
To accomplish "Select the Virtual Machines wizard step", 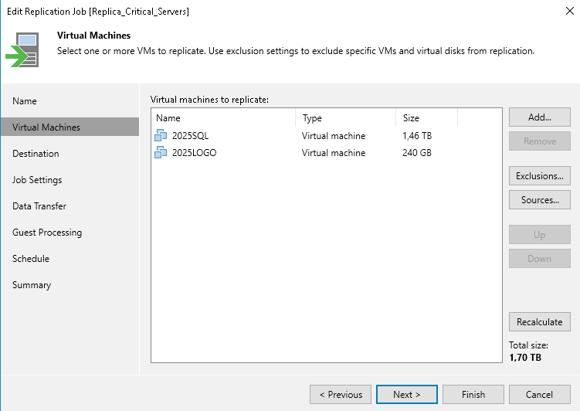I will pyautogui.click(x=46, y=127).
